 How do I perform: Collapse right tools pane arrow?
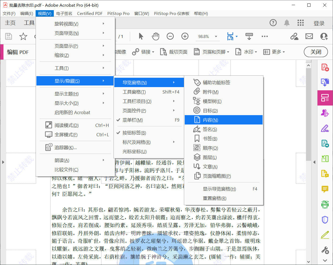point(314,162)
